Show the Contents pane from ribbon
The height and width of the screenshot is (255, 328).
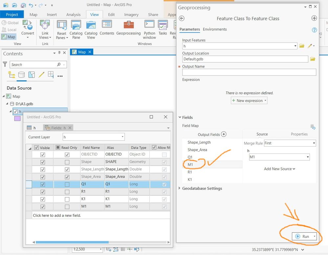107,27
